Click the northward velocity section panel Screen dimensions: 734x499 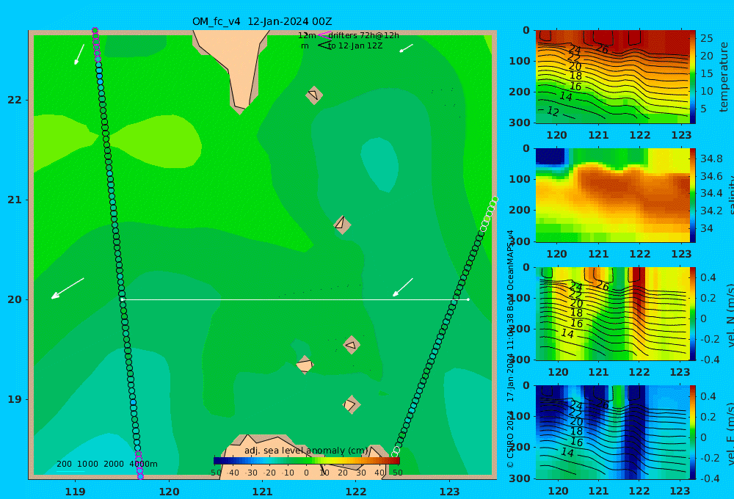point(613,313)
